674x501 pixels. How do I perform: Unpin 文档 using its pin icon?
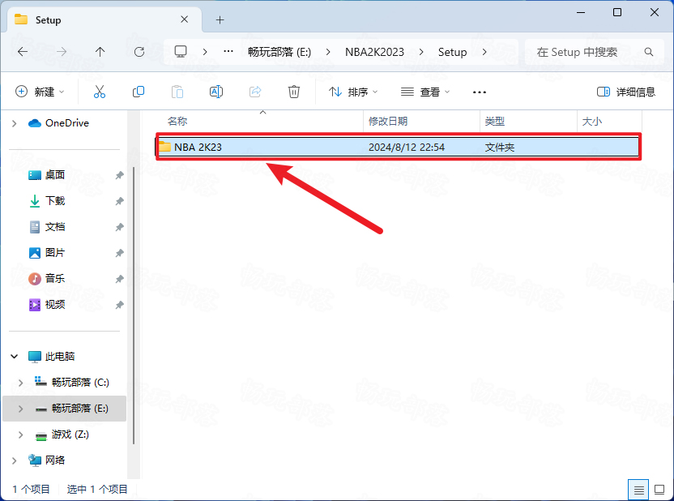[120, 227]
